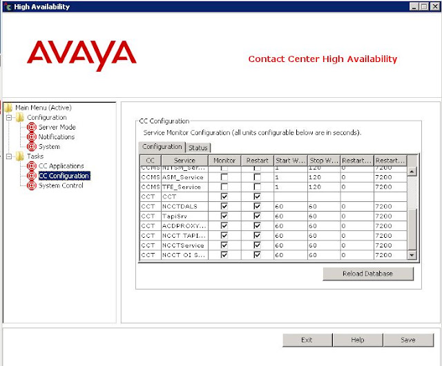Uncheck Restart for NCCTDALS
The image size is (442, 366).
tap(257, 206)
